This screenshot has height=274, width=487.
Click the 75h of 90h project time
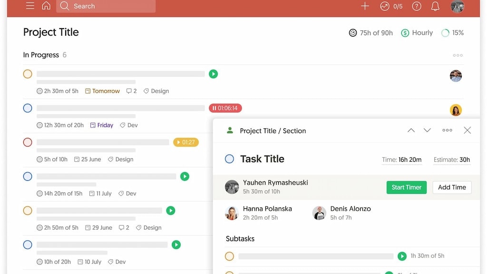(x=371, y=33)
